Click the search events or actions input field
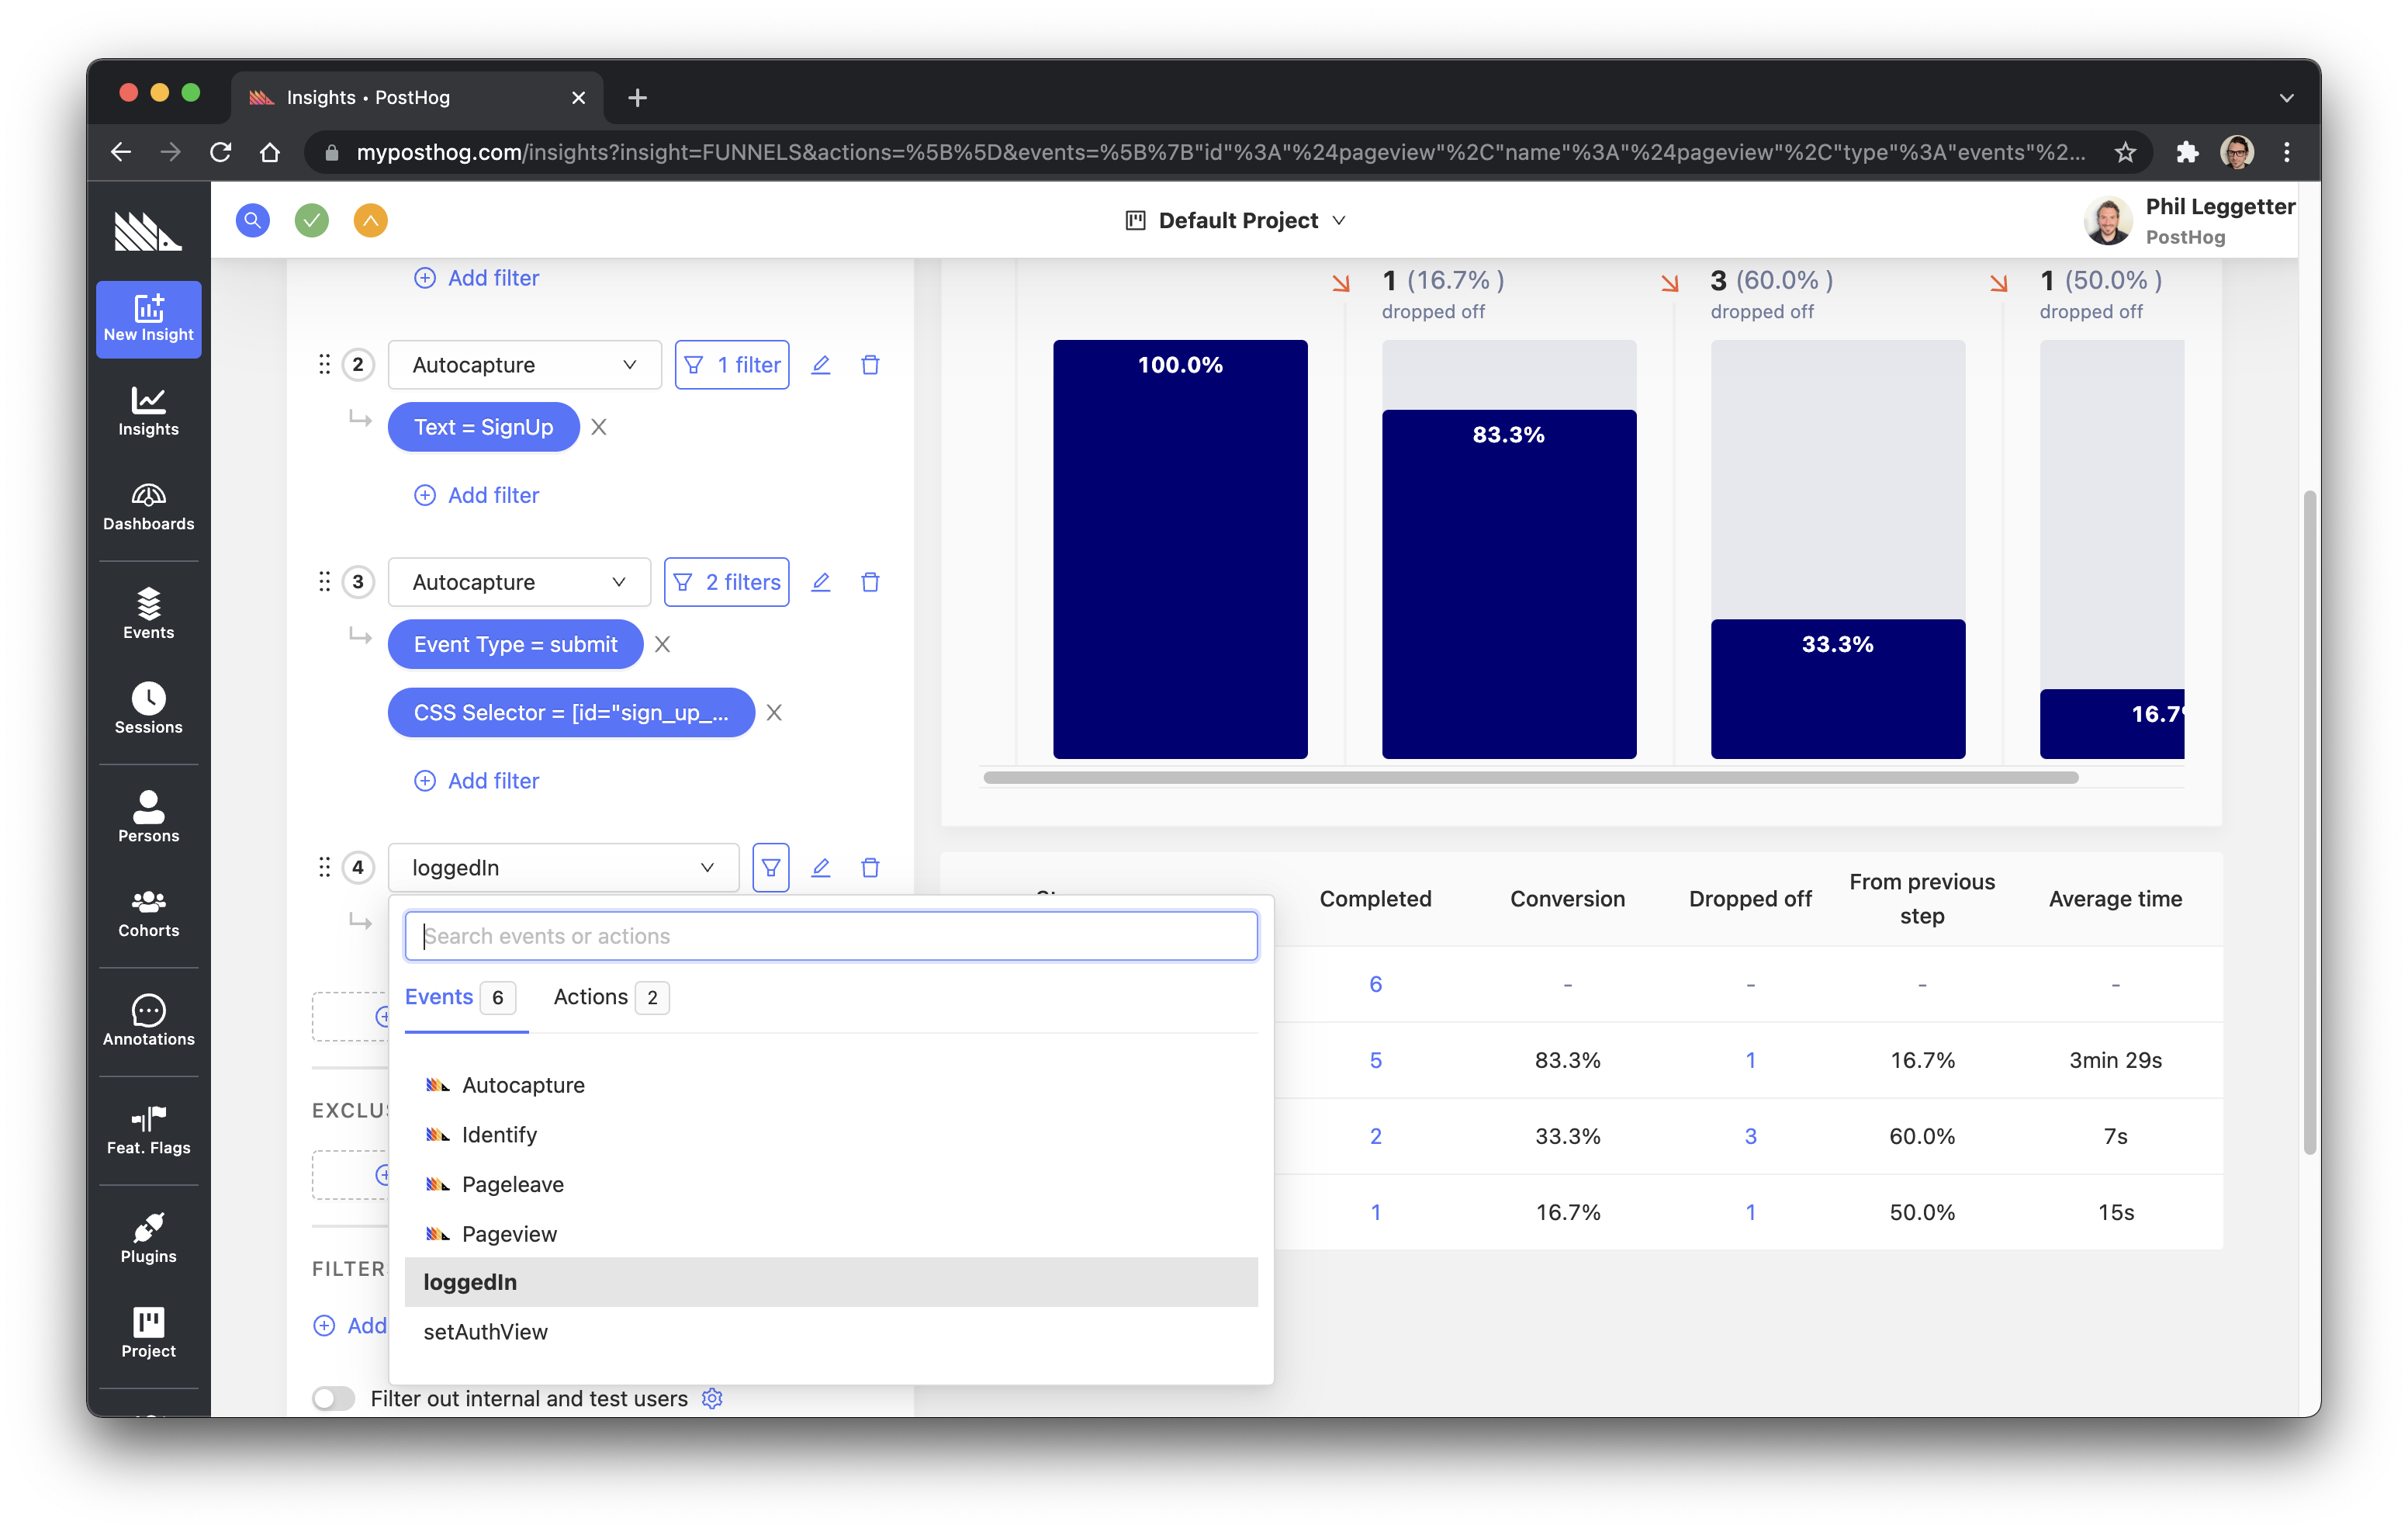Screen dimensions: 2408x1532 (x=830, y=935)
